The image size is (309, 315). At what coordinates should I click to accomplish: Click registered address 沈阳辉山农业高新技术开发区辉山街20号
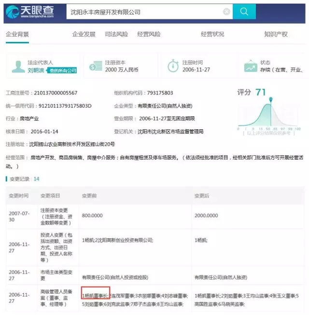72,144
